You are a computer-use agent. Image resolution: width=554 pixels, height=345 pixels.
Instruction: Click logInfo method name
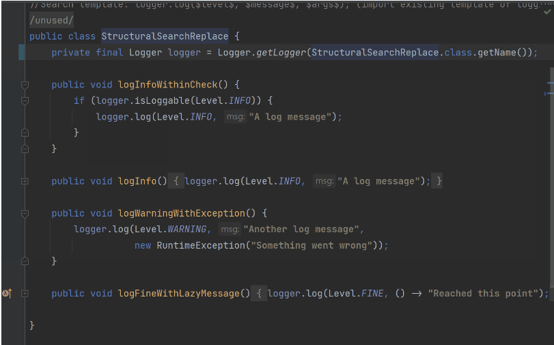[x=137, y=181]
